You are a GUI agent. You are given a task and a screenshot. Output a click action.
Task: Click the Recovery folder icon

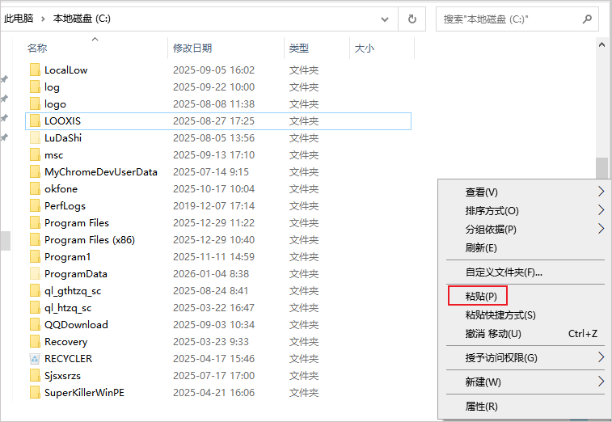coord(35,342)
